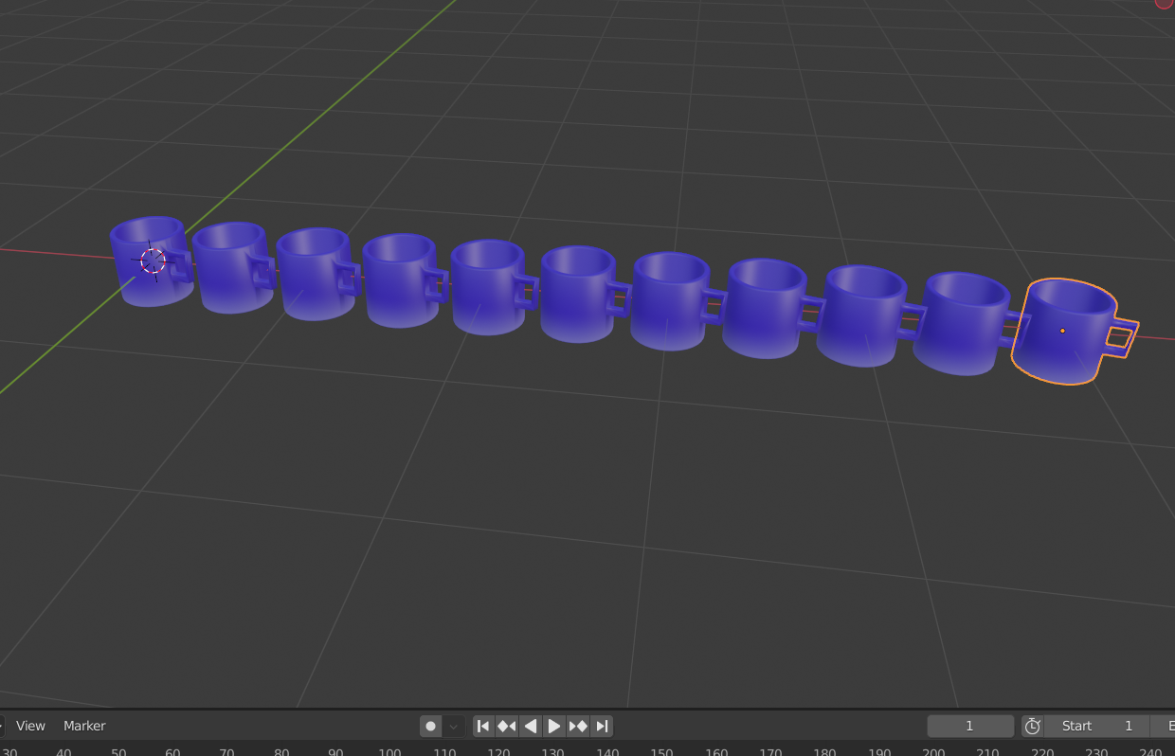Click the current frame field

pyautogui.click(x=970, y=726)
